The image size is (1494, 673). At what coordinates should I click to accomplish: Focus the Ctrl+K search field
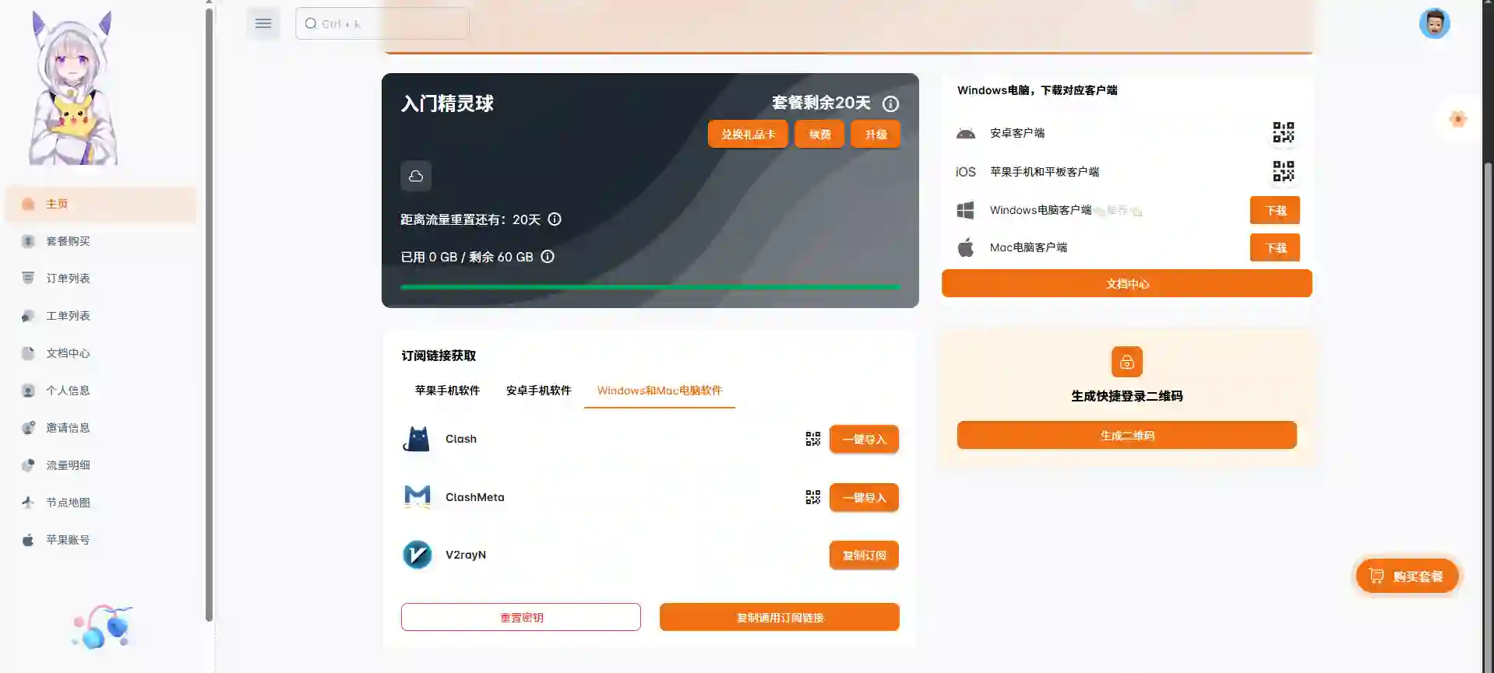point(382,23)
